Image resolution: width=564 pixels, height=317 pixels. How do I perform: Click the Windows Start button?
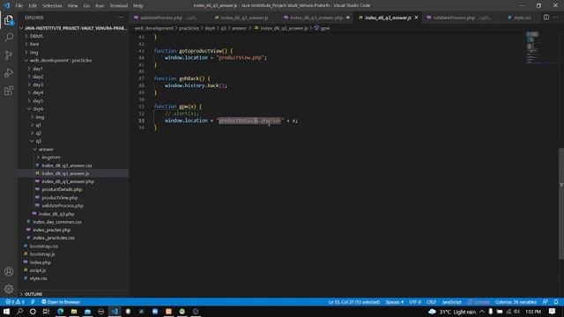click(6, 311)
